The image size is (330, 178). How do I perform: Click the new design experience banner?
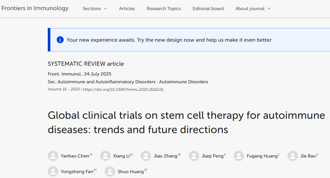(x=169, y=40)
